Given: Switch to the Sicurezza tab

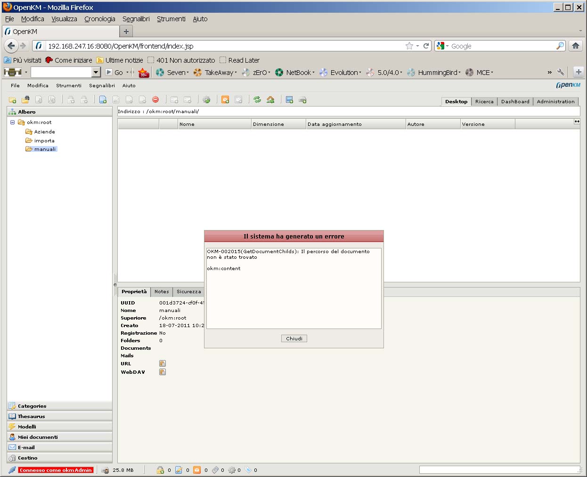Looking at the screenshot, I should click(x=188, y=291).
